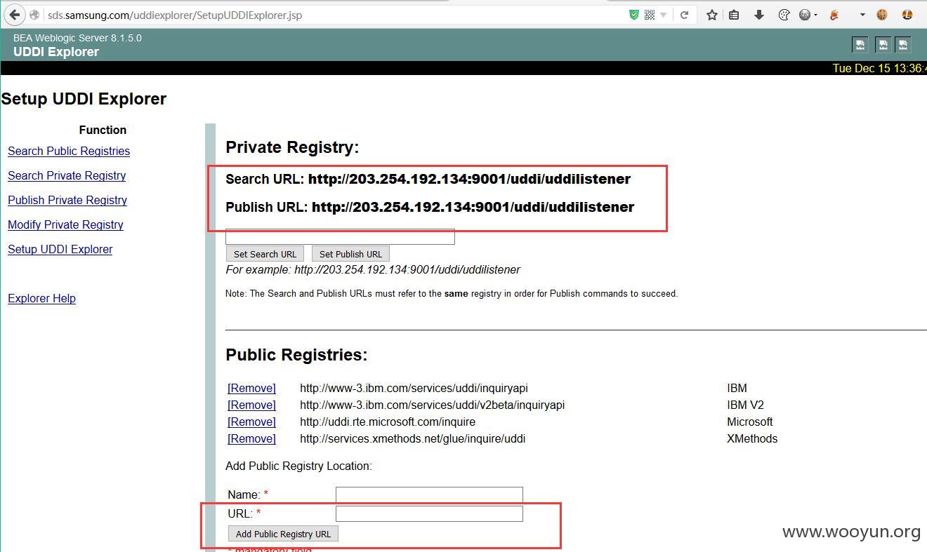Open Search Private Registry link
This screenshot has height=552, width=927.
(67, 175)
